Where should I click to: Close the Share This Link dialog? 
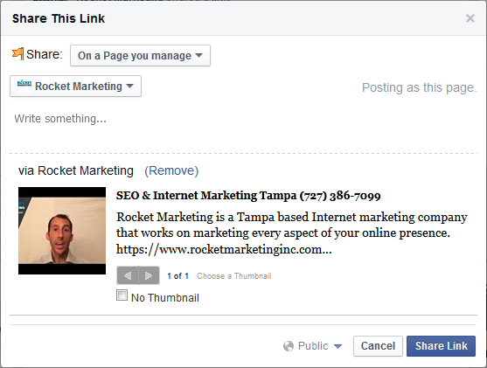[470, 18]
